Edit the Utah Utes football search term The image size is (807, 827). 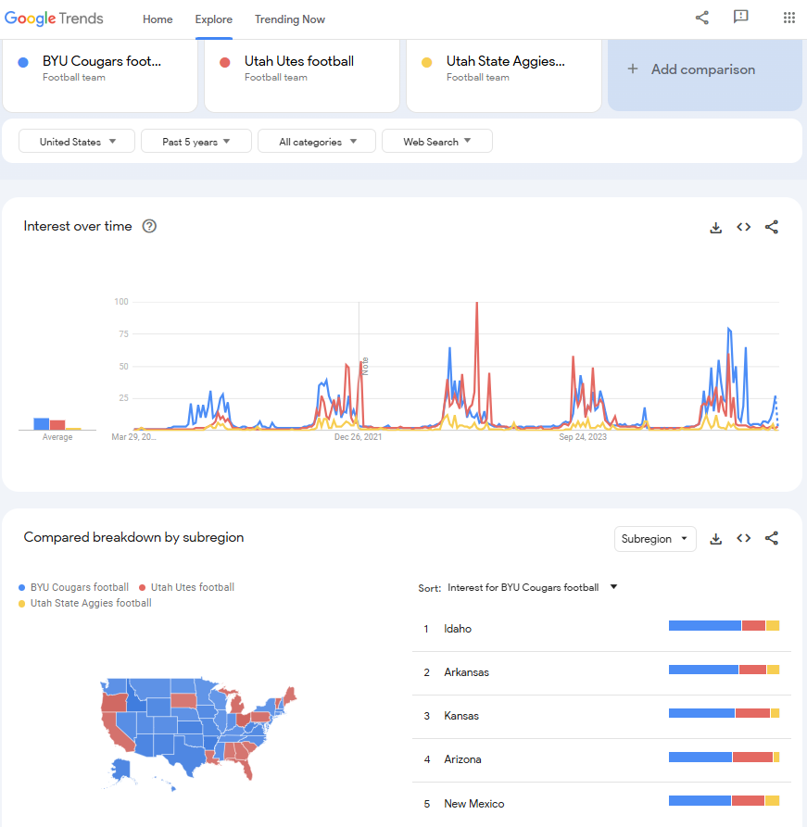click(302, 75)
